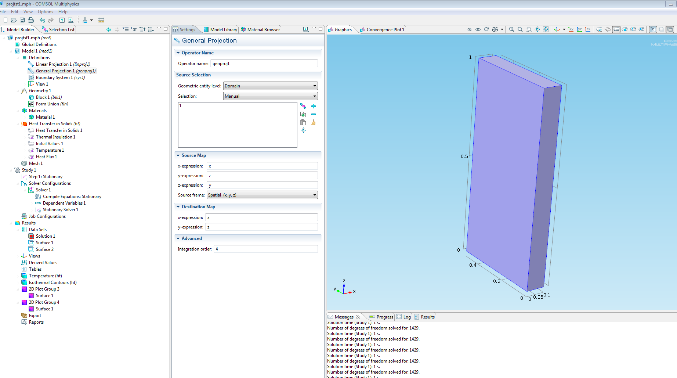Click the Add to Selection plus icon
The image size is (677, 378).
pos(314,106)
